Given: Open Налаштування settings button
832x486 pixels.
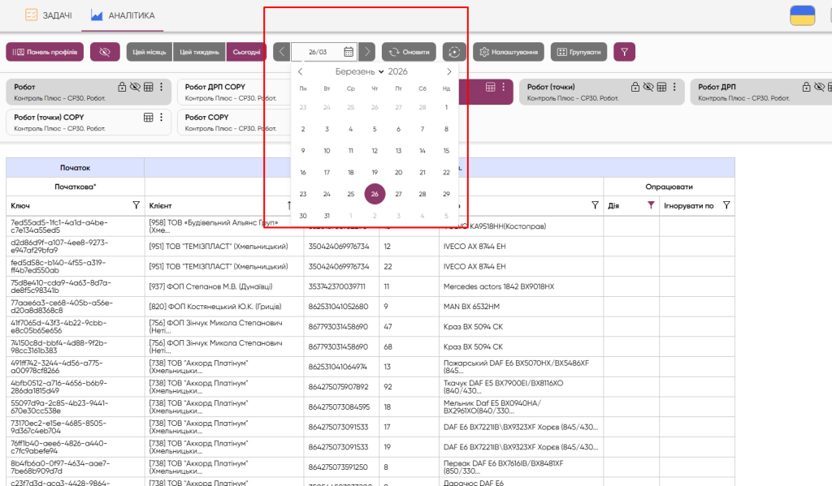Looking at the screenshot, I should point(509,52).
